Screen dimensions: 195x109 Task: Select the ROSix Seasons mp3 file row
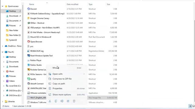(x=72, y=74)
